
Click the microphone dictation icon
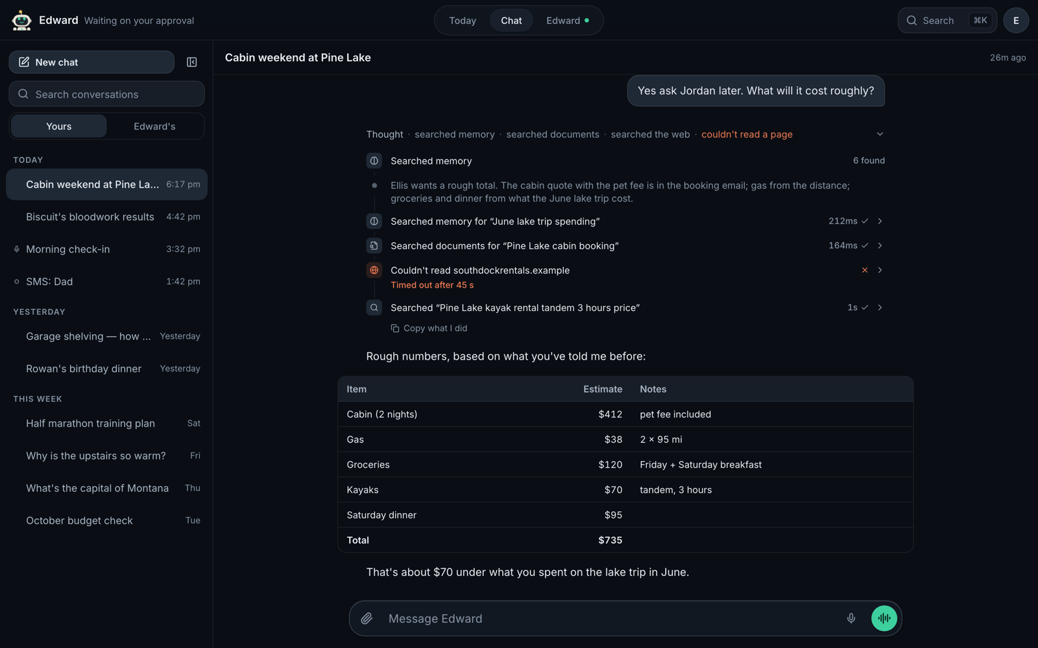pos(851,618)
